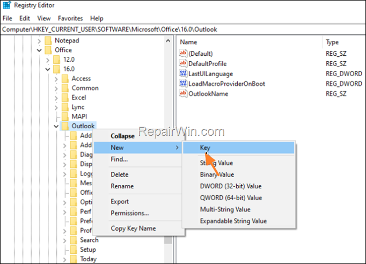This screenshot has width=366, height=264.
Task: Click the (Default) string value icon
Action: (x=183, y=54)
